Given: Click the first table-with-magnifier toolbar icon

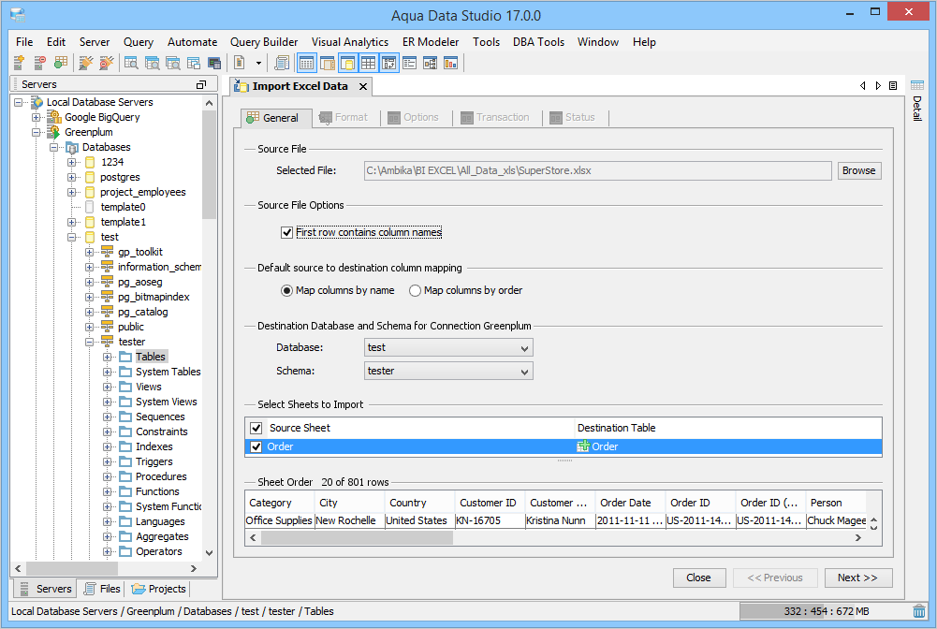Looking at the screenshot, I should click(x=131, y=63).
